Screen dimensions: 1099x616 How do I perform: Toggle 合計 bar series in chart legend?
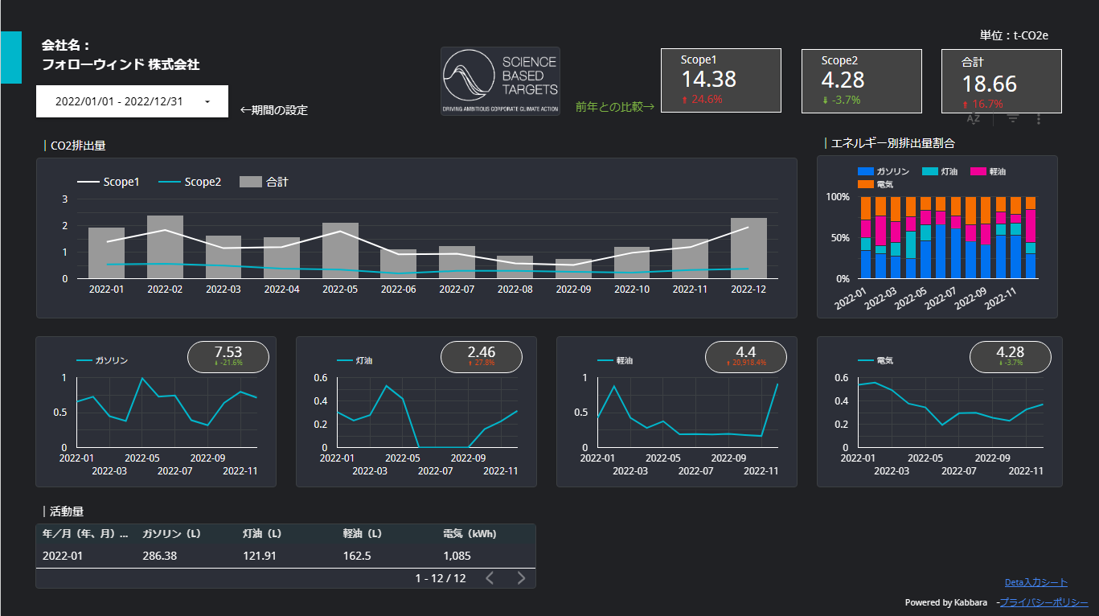[264, 182]
